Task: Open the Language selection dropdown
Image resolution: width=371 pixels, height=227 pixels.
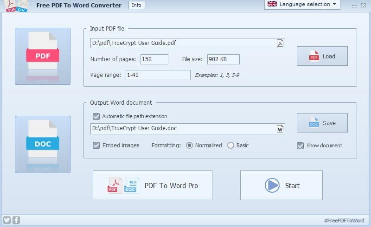Action: tap(302, 4)
